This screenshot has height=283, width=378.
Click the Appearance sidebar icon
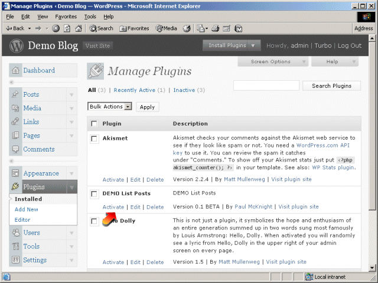15,173
